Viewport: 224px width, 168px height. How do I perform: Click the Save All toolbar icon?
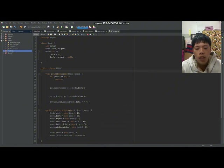coord(15,27)
